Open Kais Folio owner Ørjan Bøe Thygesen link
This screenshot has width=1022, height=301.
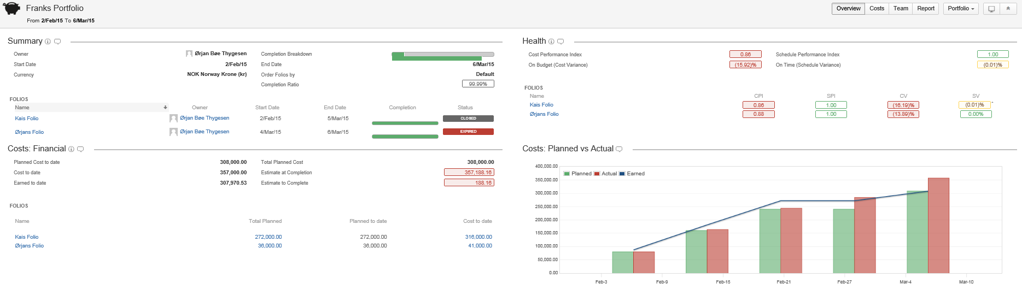(x=205, y=118)
